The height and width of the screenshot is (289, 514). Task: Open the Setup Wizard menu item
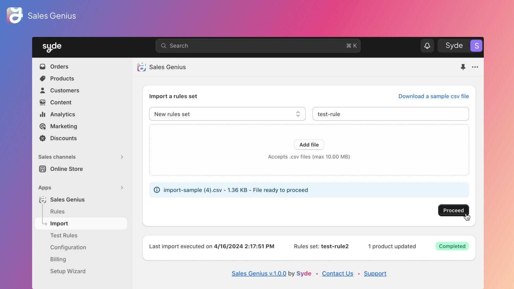(68, 271)
